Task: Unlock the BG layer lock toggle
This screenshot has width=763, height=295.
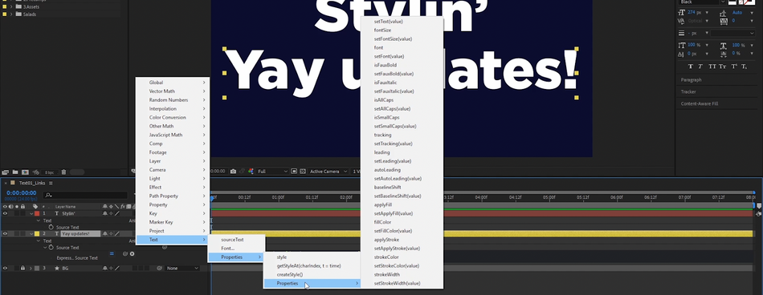Action: [x=22, y=269]
